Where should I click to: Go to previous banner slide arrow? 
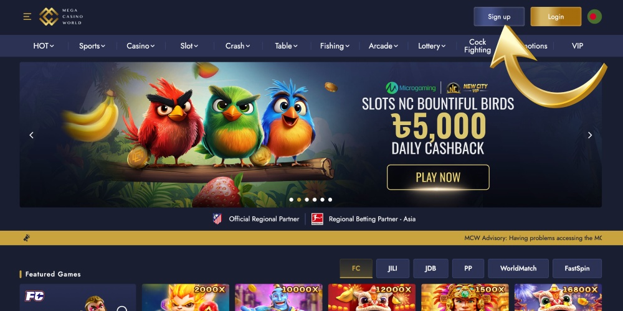click(31, 135)
